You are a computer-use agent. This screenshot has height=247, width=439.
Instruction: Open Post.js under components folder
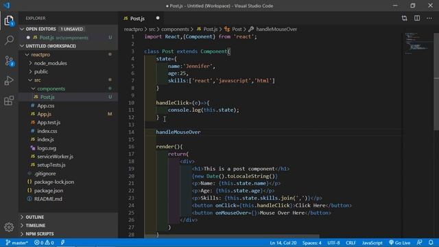point(69,97)
